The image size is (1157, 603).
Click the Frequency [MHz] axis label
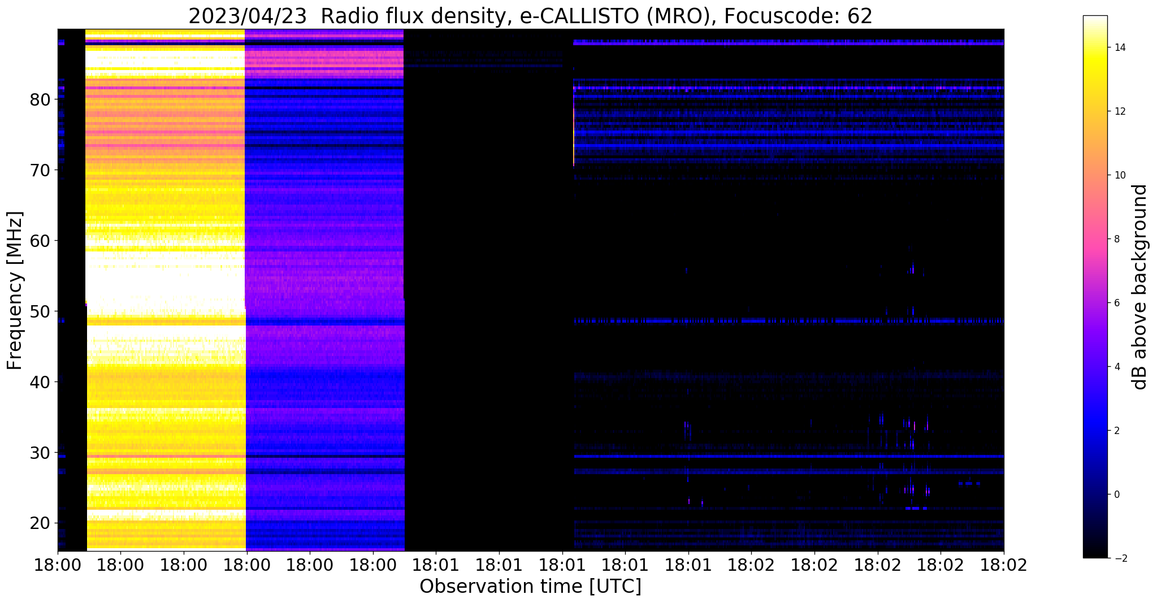(x=15, y=290)
